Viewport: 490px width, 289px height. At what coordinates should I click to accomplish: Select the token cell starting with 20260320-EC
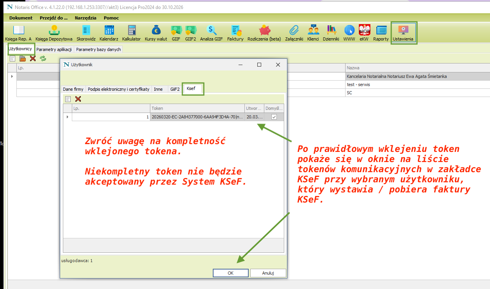tap(197, 117)
